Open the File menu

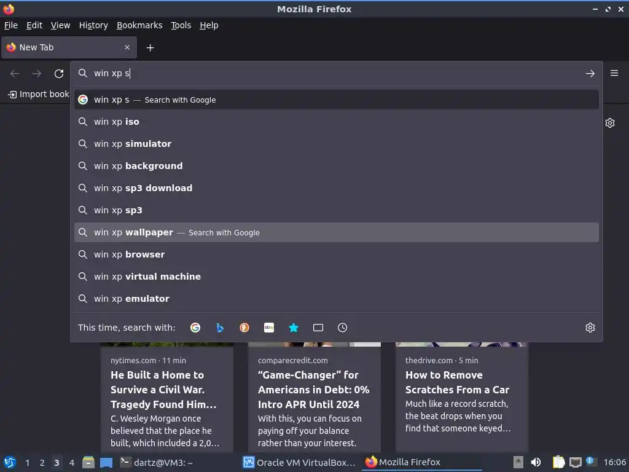[11, 25]
